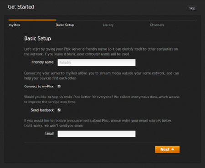Click the Connect to myPlex label text
The image size is (205, 168).
click(39, 87)
